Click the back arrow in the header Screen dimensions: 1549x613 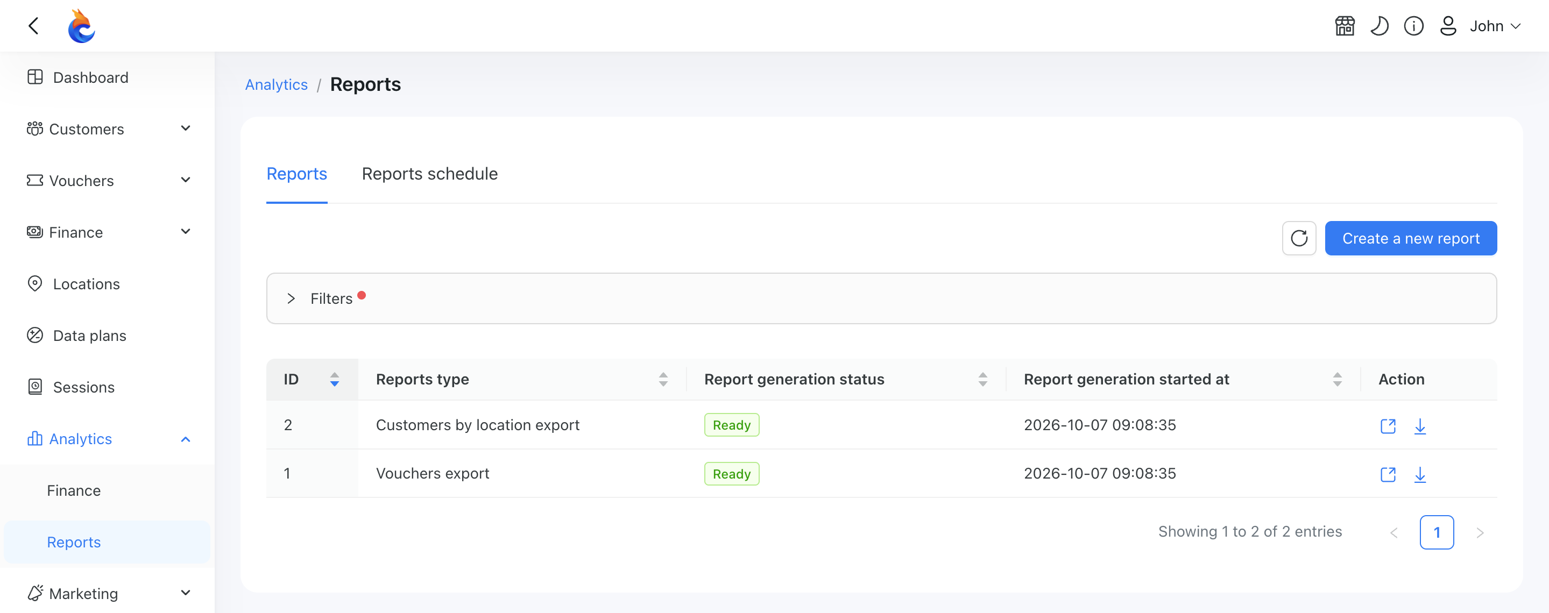(x=34, y=26)
